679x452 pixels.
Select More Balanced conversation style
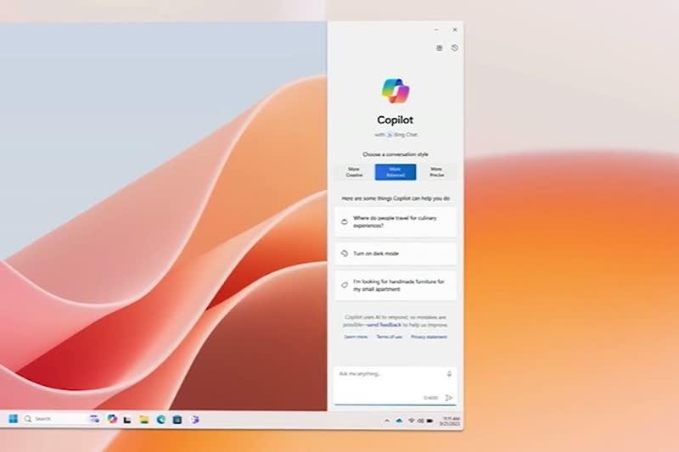pos(396,172)
